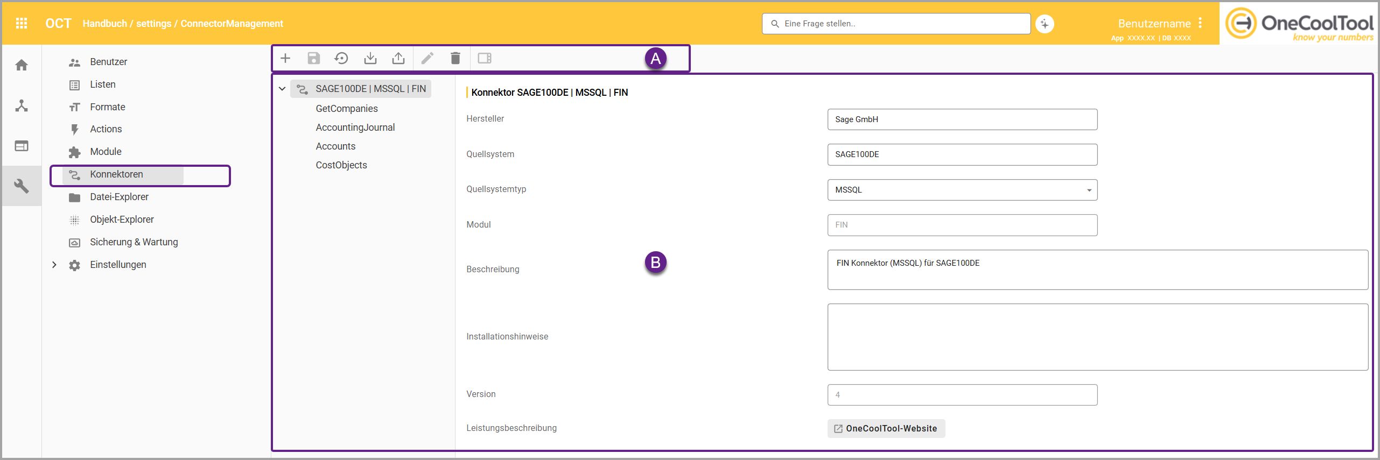Click the Modul field showing FIN
This screenshot has height=460, width=1380.
tap(962, 225)
